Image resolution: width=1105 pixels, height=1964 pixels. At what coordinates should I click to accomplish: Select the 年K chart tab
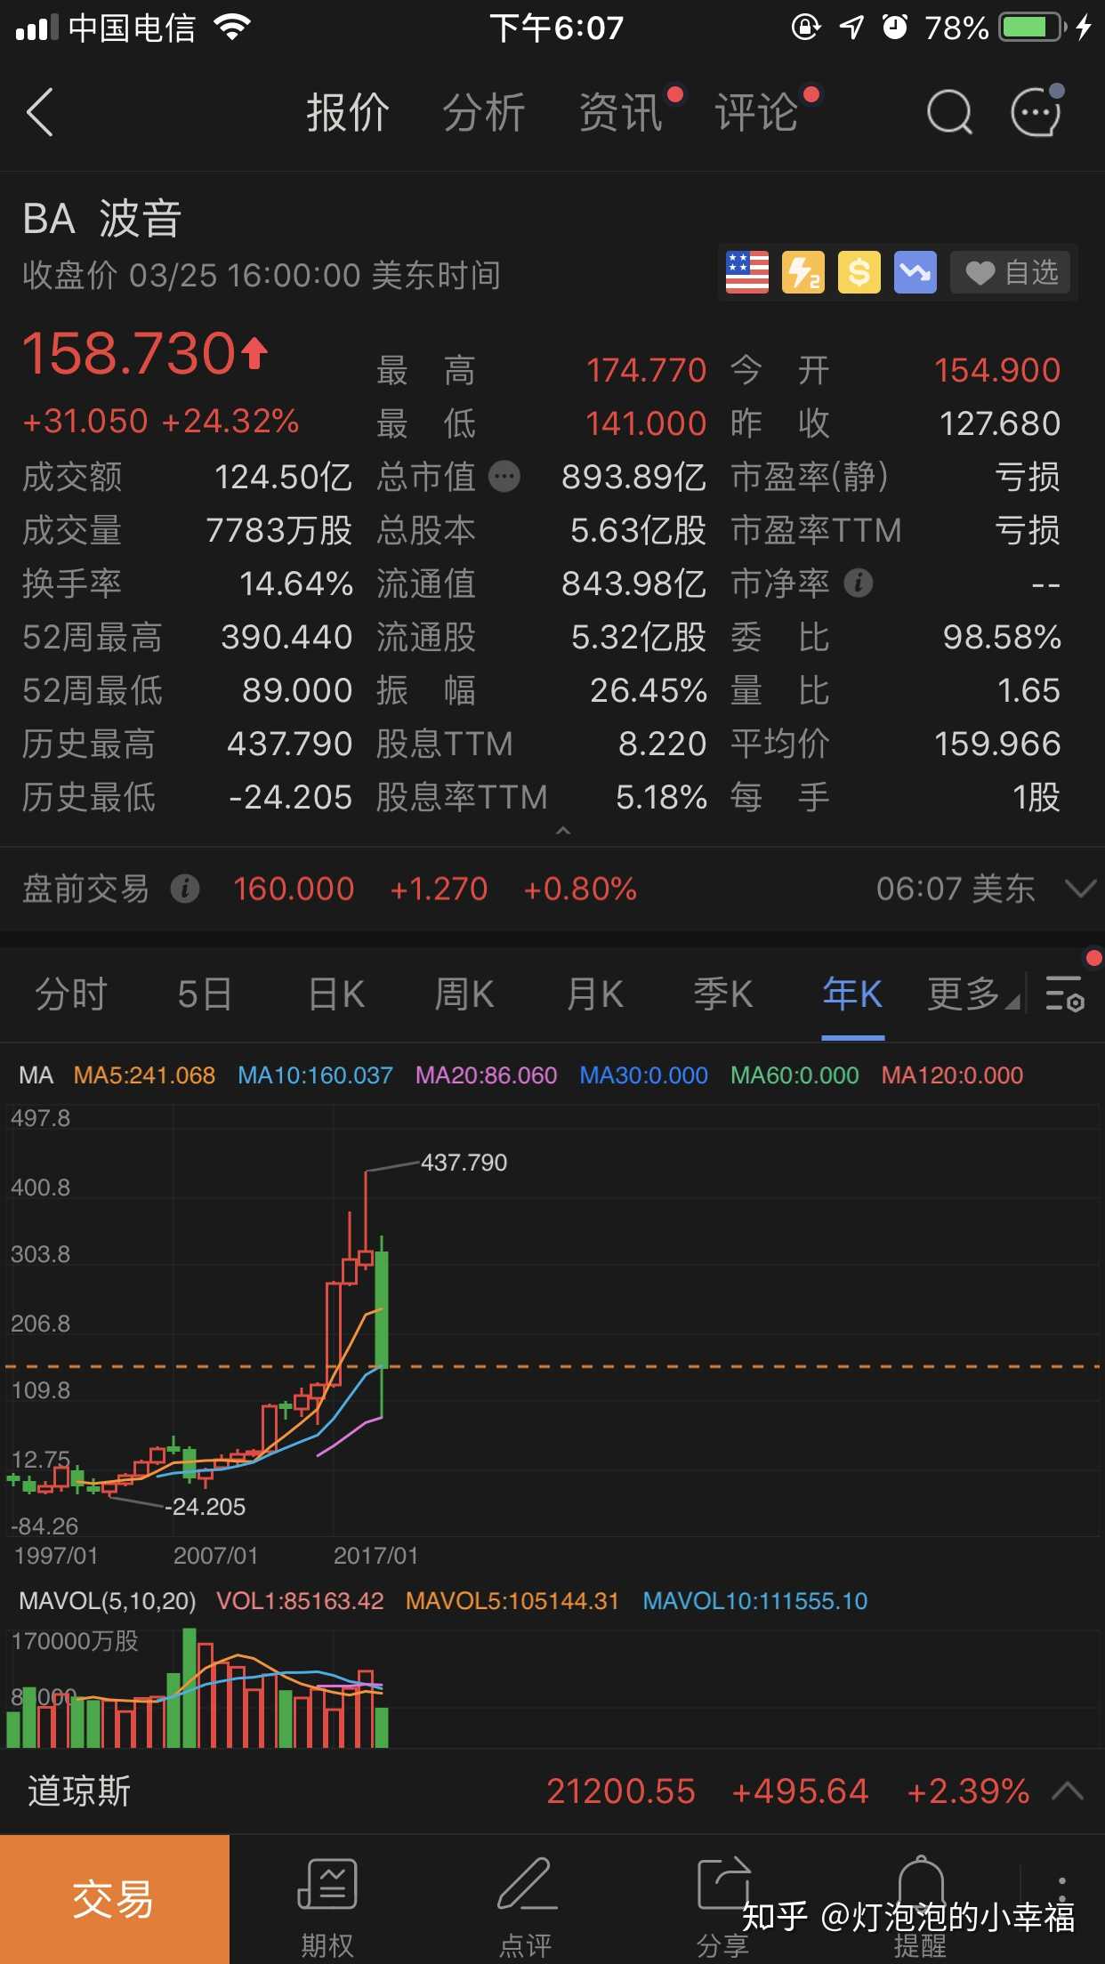(852, 994)
